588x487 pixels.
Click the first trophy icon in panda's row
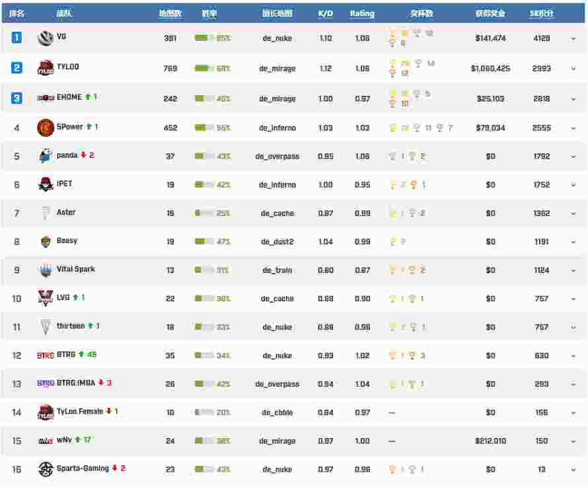click(x=392, y=156)
